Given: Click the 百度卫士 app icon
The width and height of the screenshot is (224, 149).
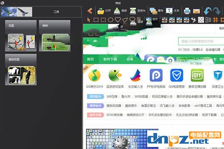Looking at the screenshot, I should click(x=218, y=75).
